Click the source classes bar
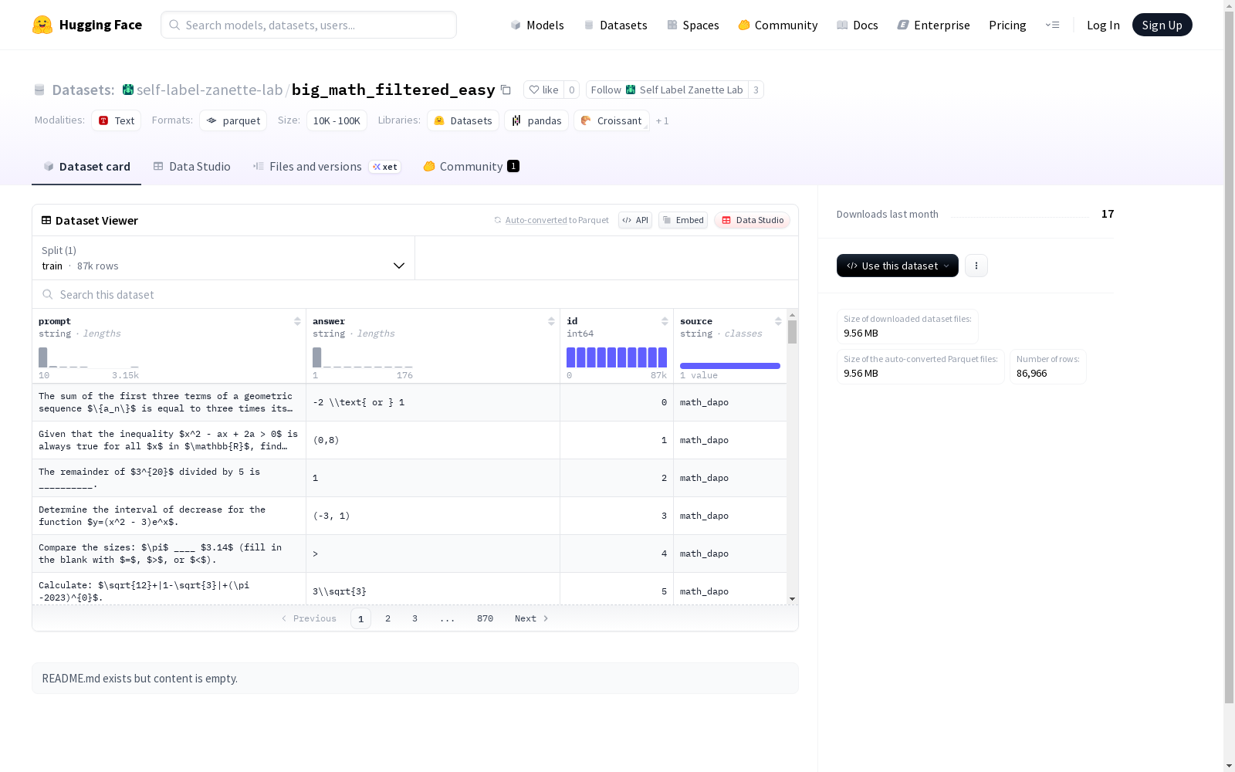The width and height of the screenshot is (1235, 772). click(x=730, y=366)
